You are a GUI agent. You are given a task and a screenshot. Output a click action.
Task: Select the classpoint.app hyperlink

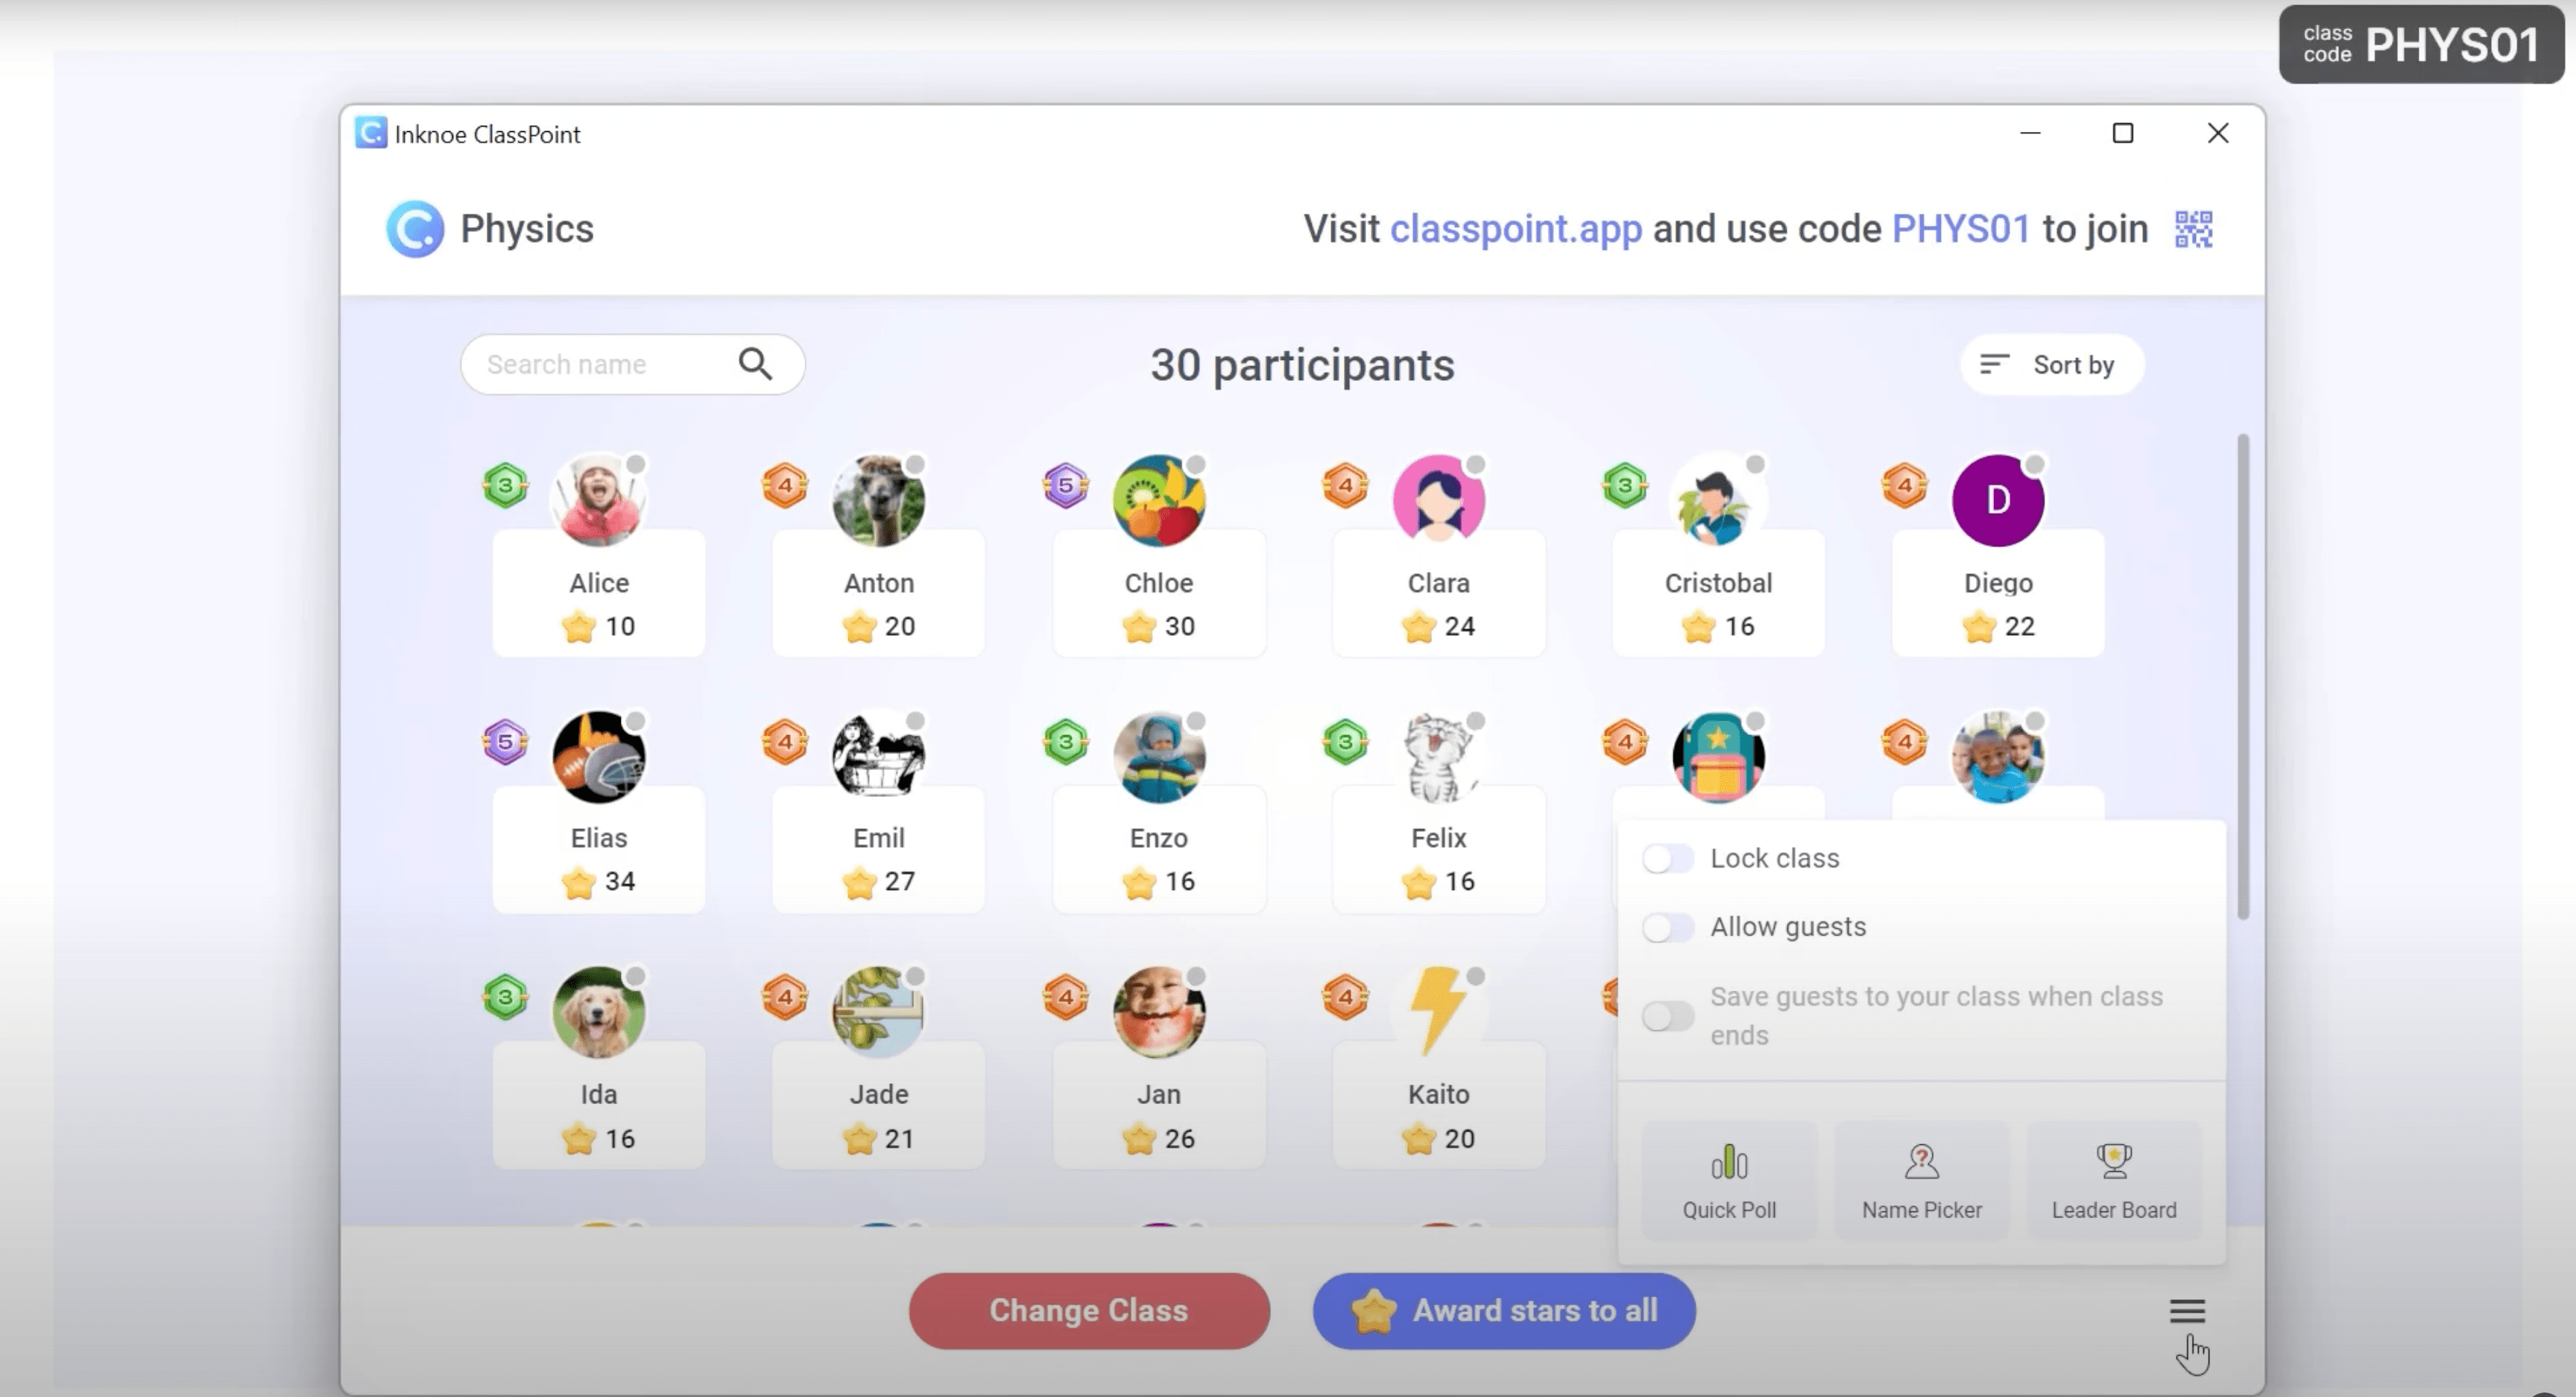point(1515,229)
